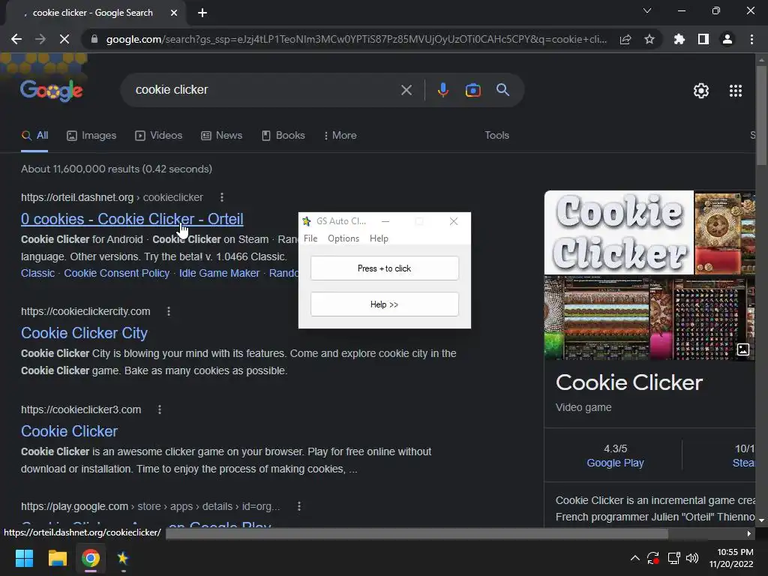Open Chrome three-dot menu
This screenshot has height=576, width=768.
coord(751,39)
